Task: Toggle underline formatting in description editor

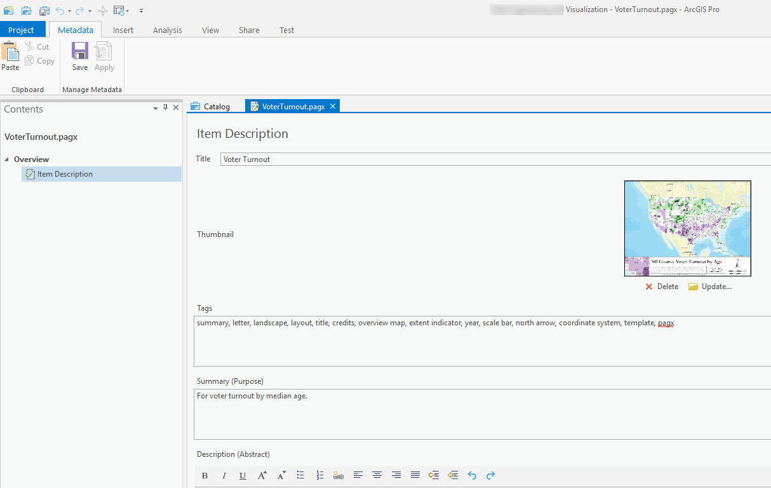Action: coord(243,475)
